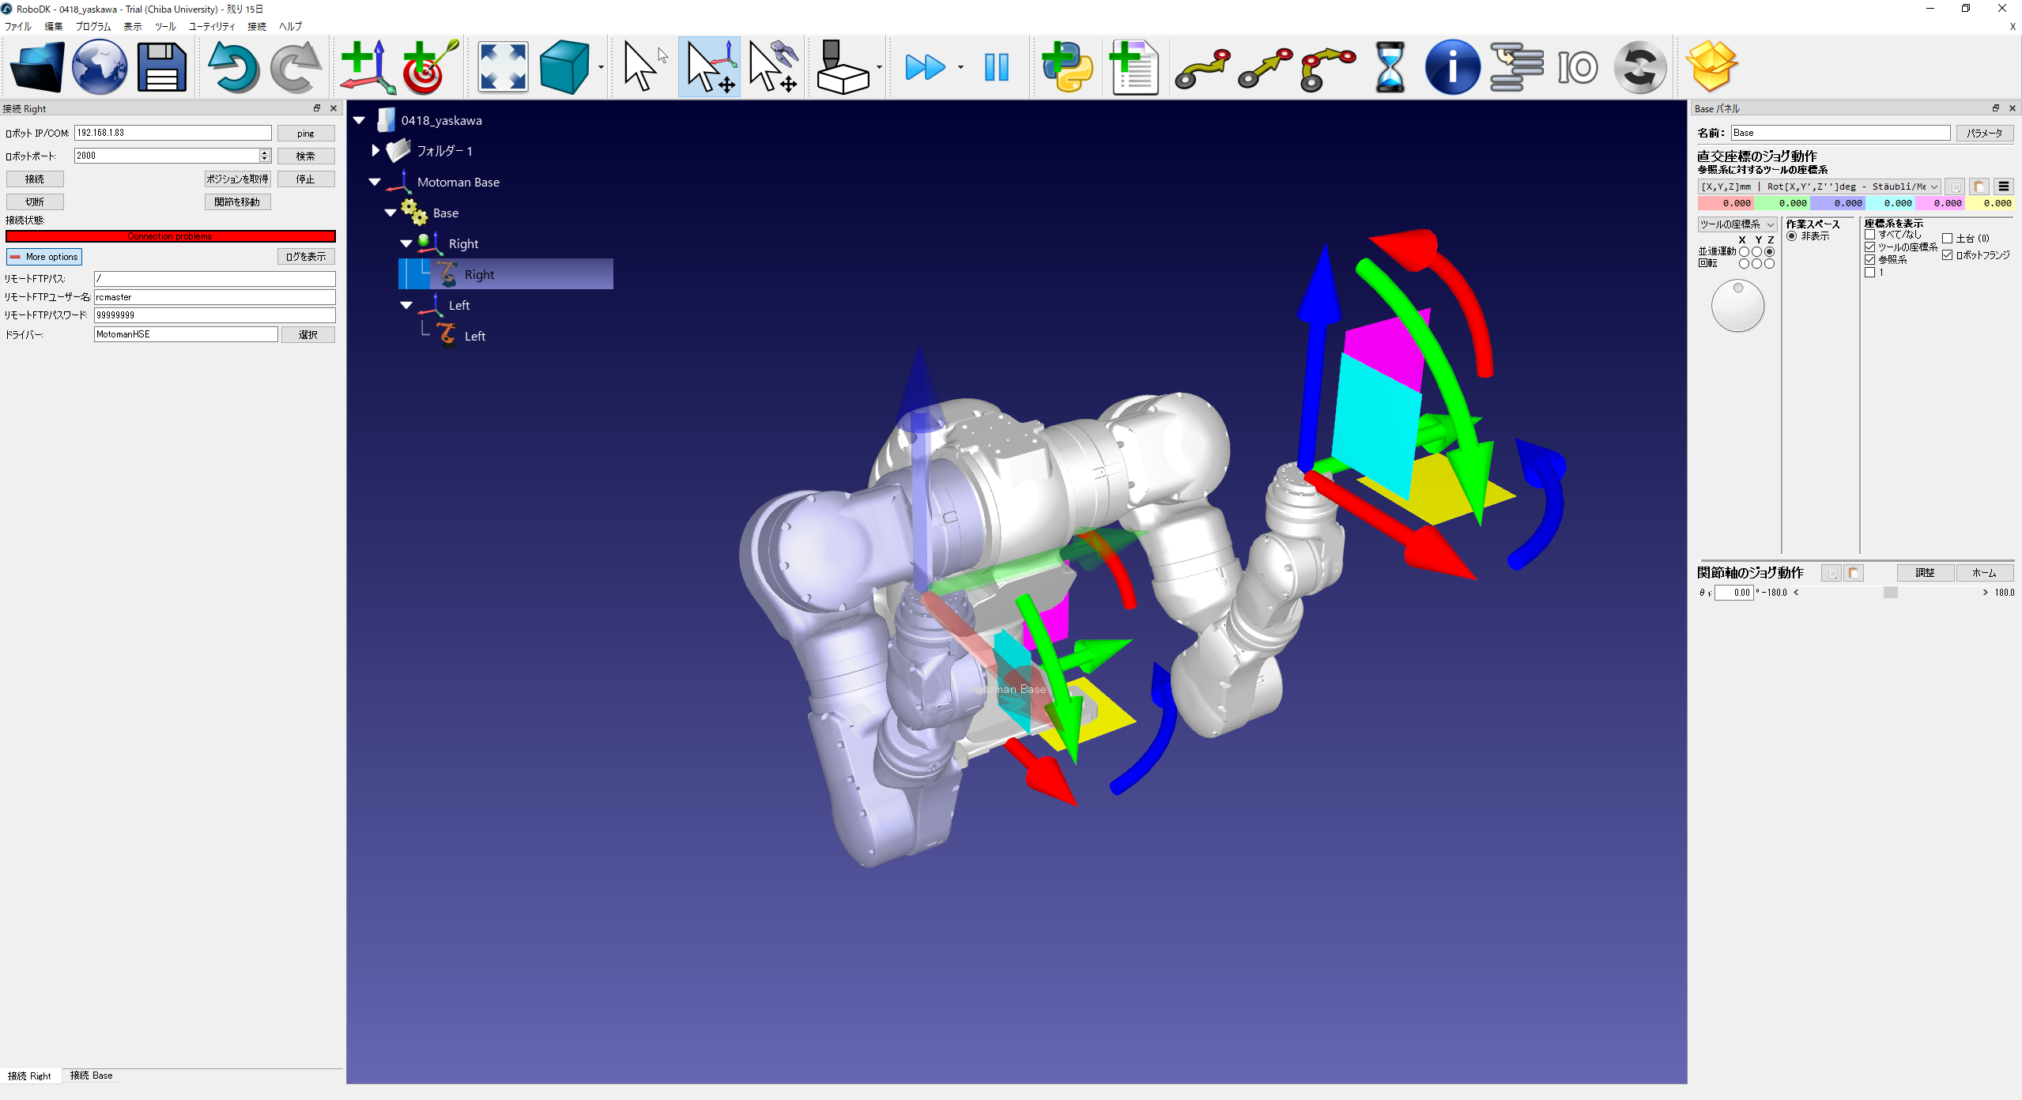Open the プログラム menu
Screen dimensions: 2022x1100
tap(92, 26)
